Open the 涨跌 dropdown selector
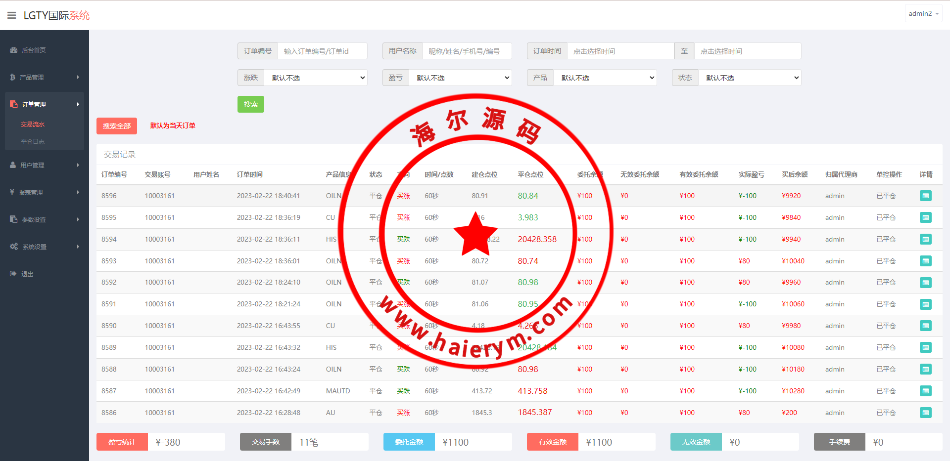950x461 pixels. point(316,78)
